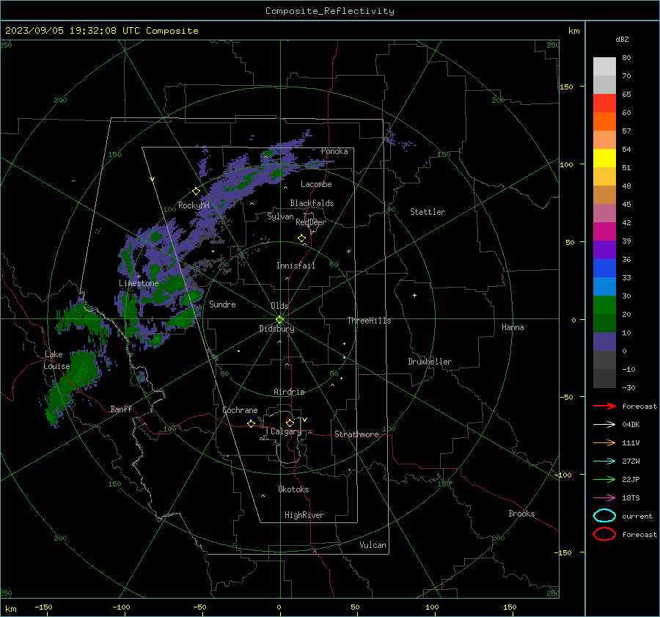Click the Lake Louise label
Screen dimensions: 660x617
56,360
